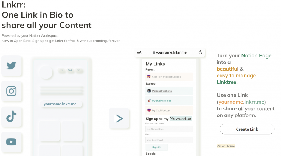
Task: Click the Sign up link in the subtitle
Action: (x=38, y=41)
